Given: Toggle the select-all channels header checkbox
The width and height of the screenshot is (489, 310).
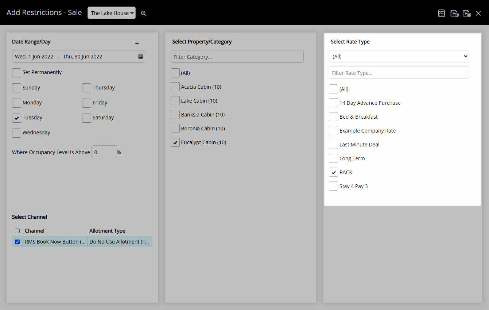Looking at the screenshot, I should pos(17,231).
